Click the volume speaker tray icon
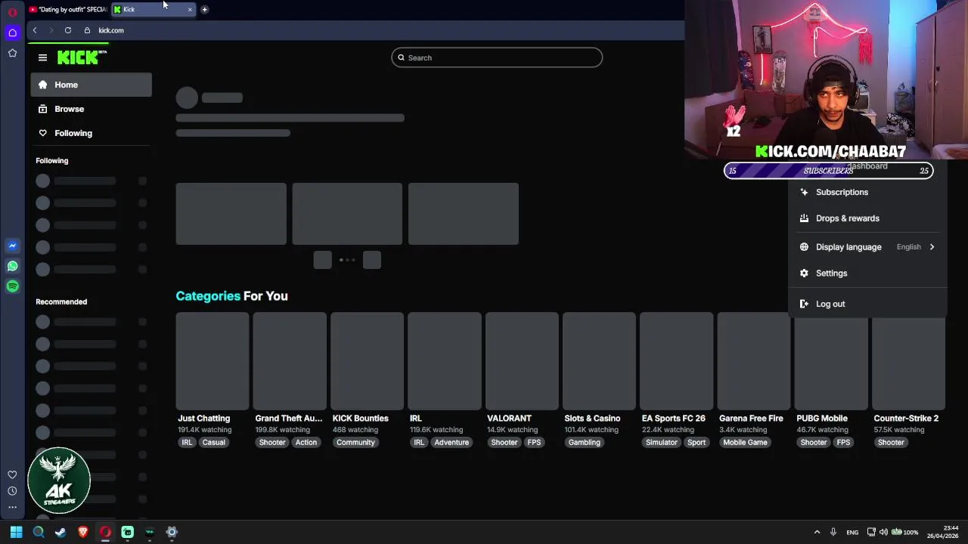The width and height of the screenshot is (968, 544). coord(883,532)
